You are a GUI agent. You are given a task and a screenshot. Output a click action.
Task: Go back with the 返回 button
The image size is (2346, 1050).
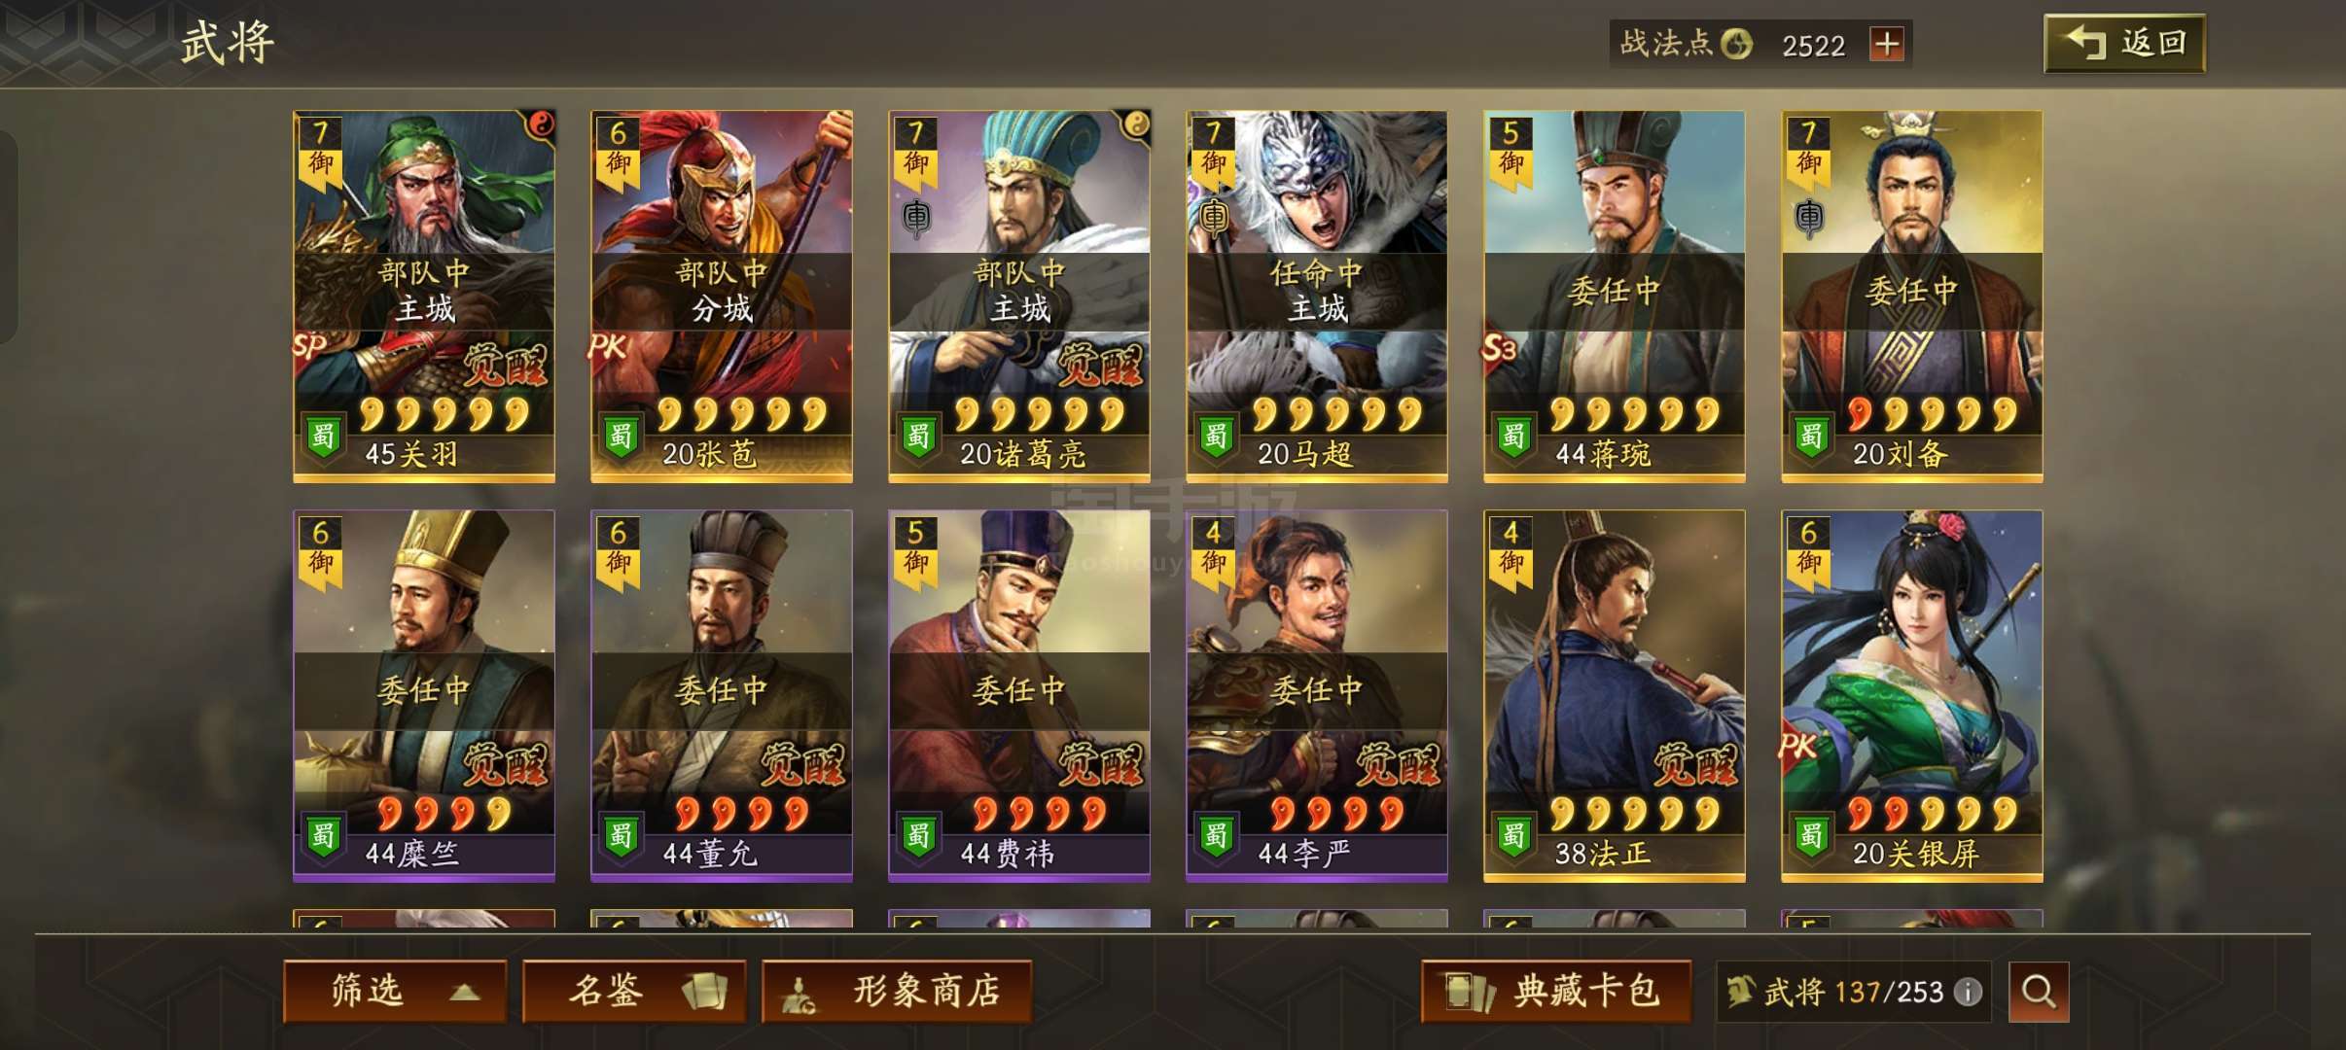pyautogui.click(x=2124, y=44)
